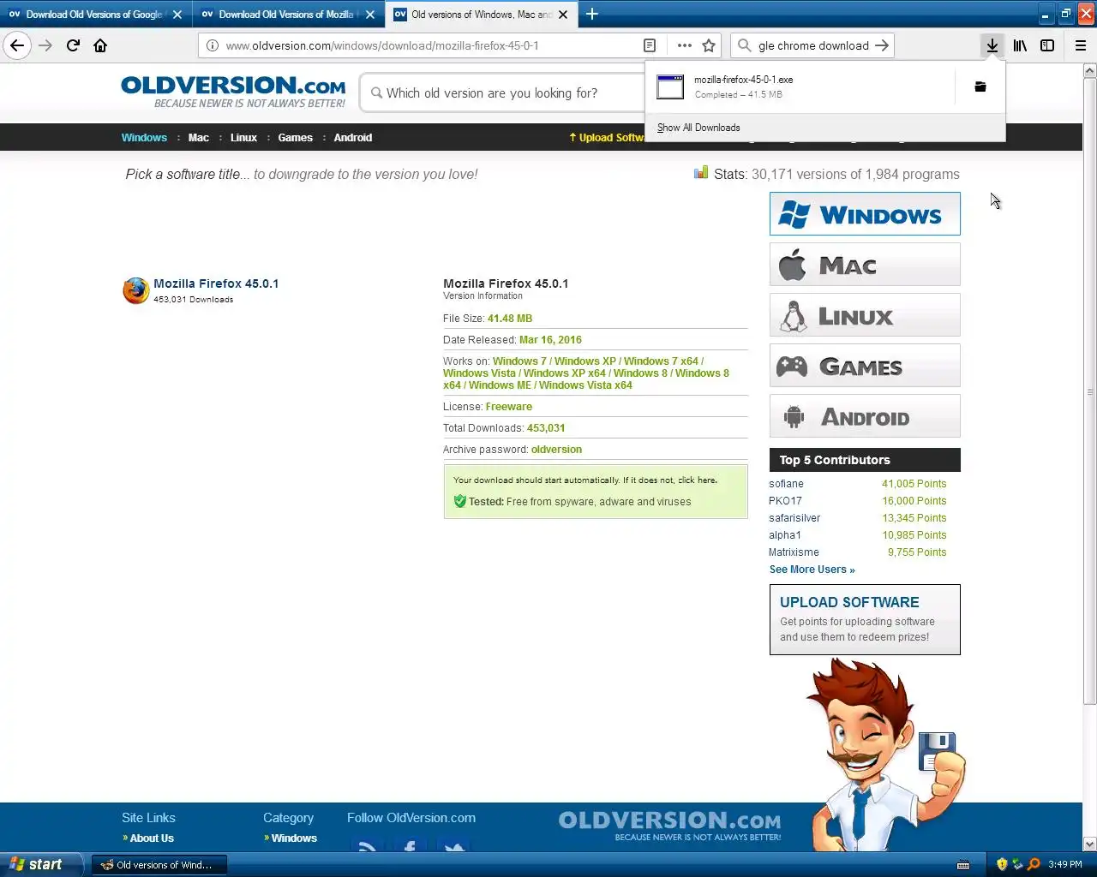
Task: Click Windows under footer Category
Action: click(x=294, y=838)
